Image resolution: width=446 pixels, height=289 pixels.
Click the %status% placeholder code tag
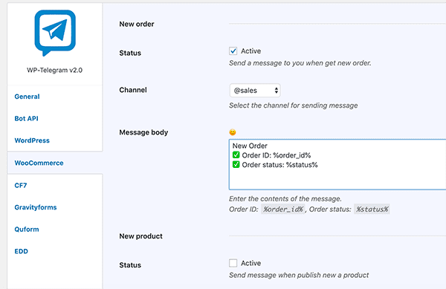(372, 210)
